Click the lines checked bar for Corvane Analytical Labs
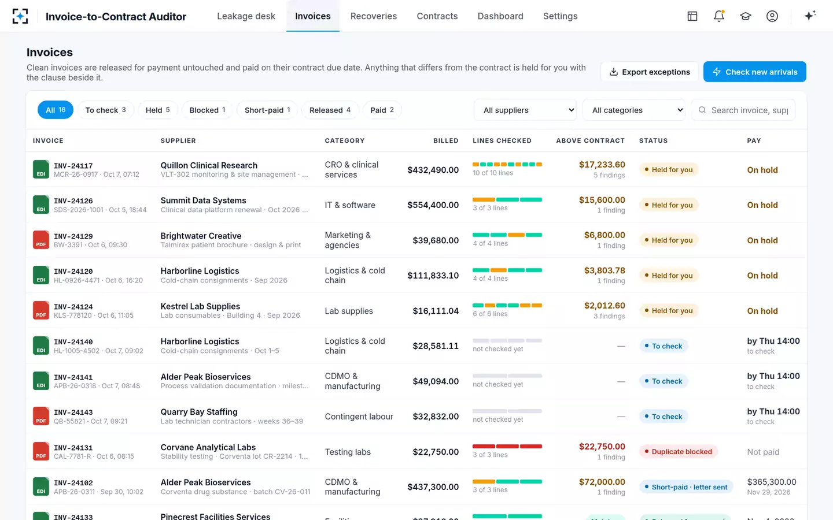833x520 pixels. (507, 447)
